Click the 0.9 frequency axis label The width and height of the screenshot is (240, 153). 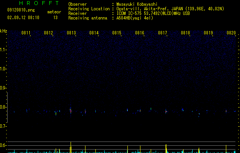tap(3, 88)
